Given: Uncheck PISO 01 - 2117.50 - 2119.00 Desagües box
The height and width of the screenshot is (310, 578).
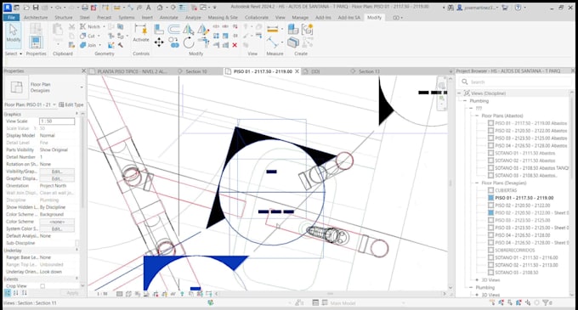Looking at the screenshot, I should pyautogui.click(x=490, y=198).
